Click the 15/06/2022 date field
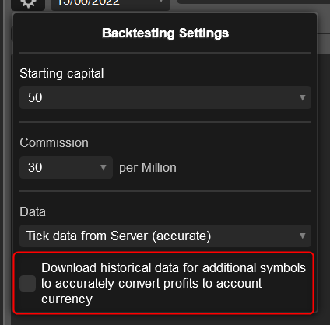The width and height of the screenshot is (330, 325). tap(111, 3)
